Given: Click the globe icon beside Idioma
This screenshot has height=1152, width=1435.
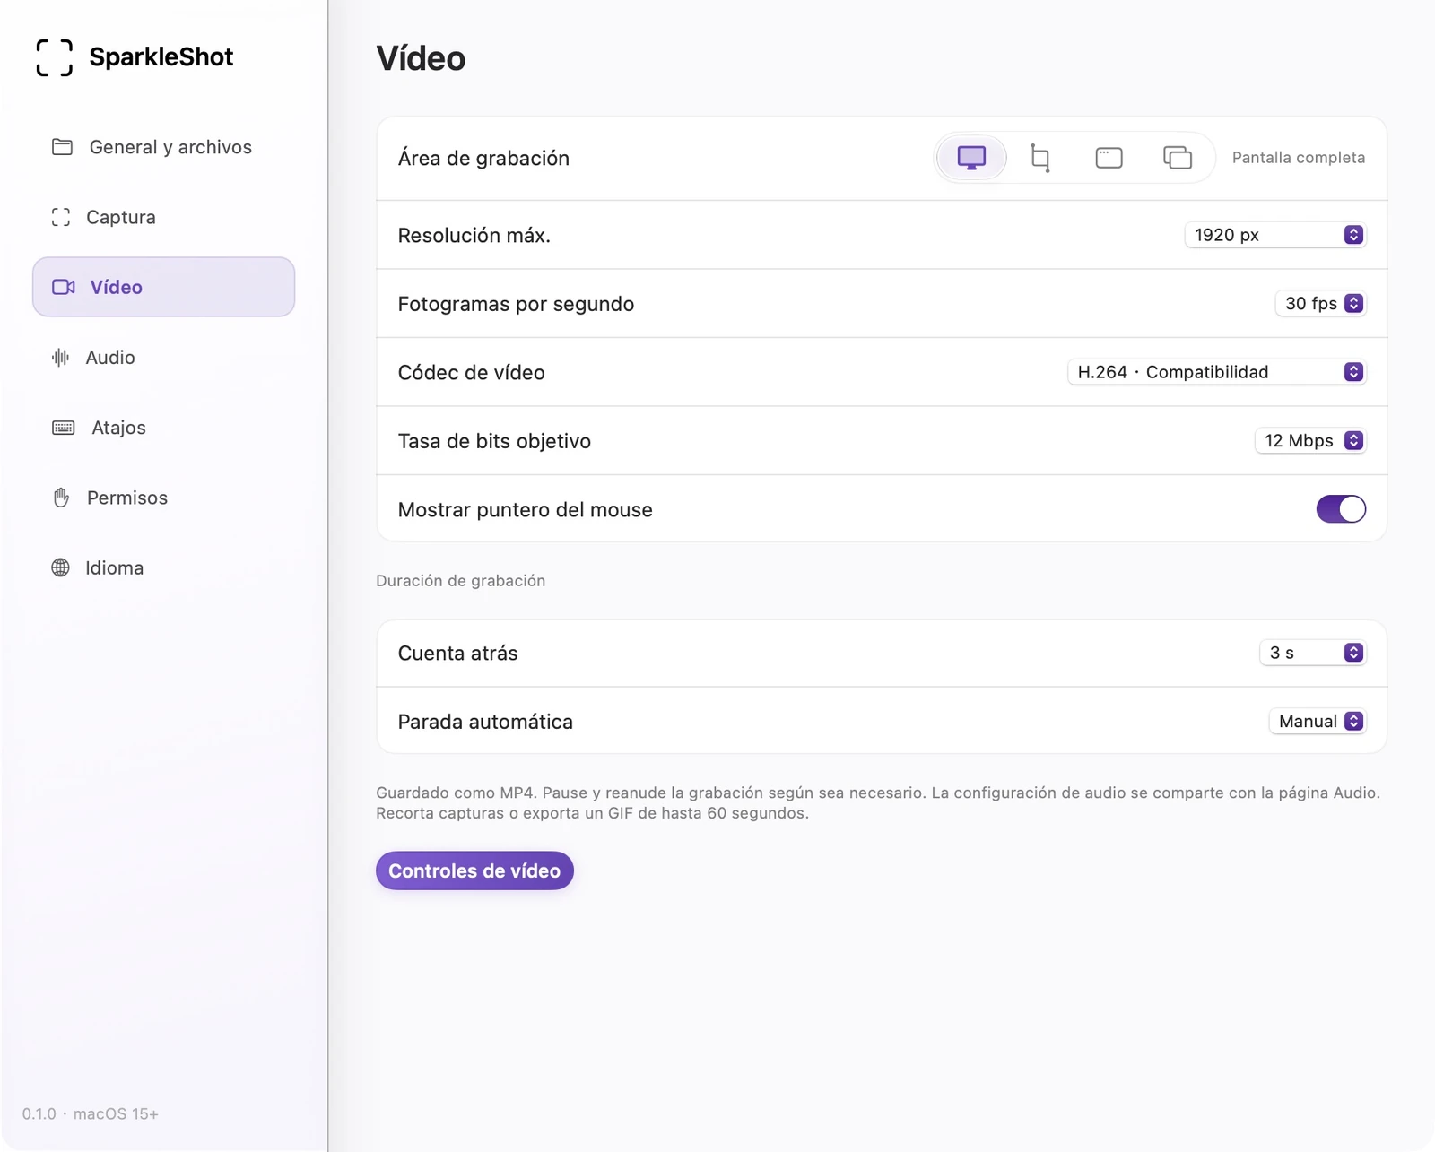Looking at the screenshot, I should click(x=60, y=567).
